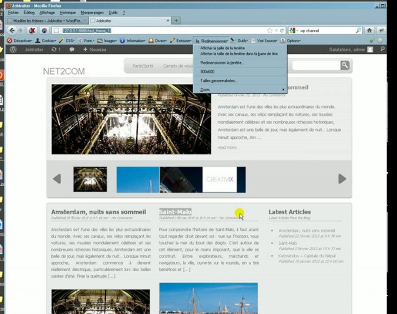Click the browser forward arrow
397x314 pixels.
tap(20, 31)
